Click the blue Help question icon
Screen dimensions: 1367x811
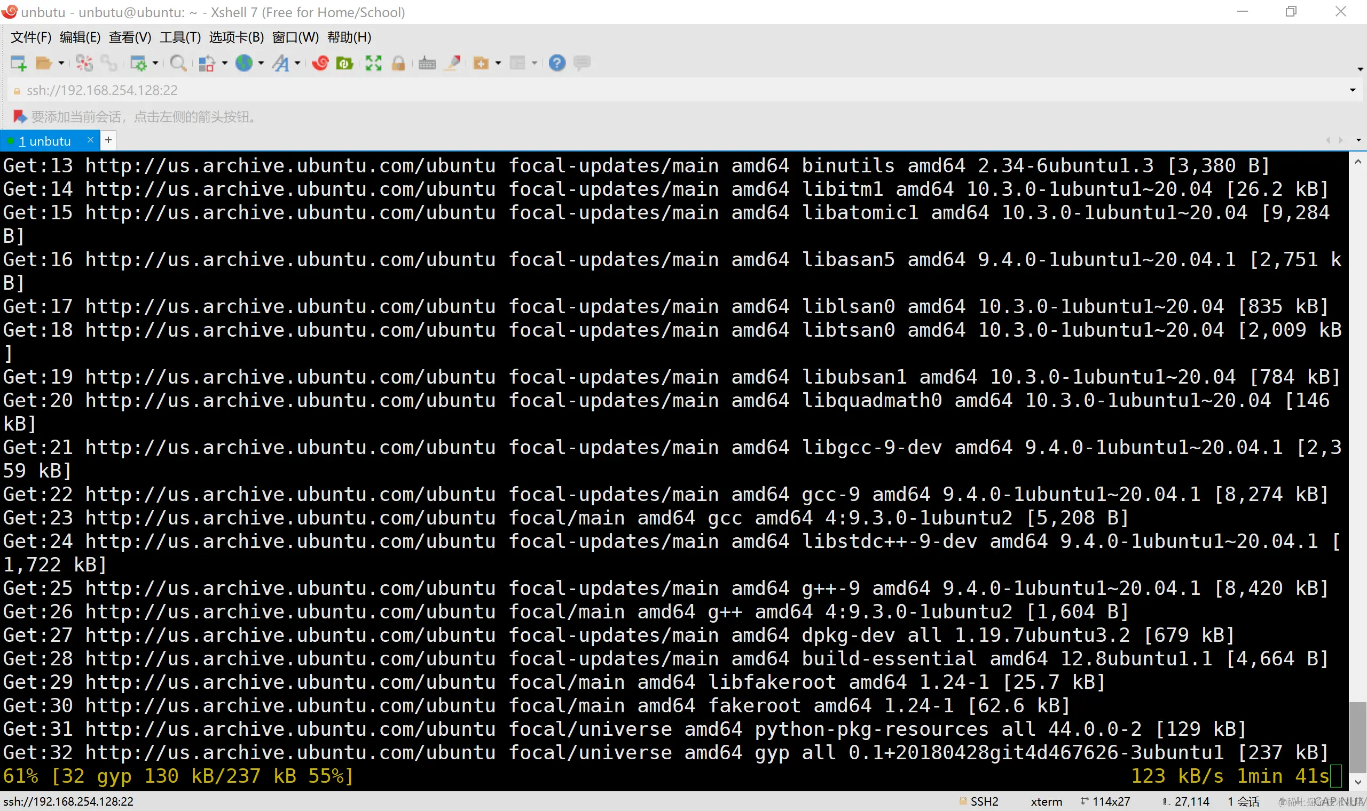click(x=556, y=63)
